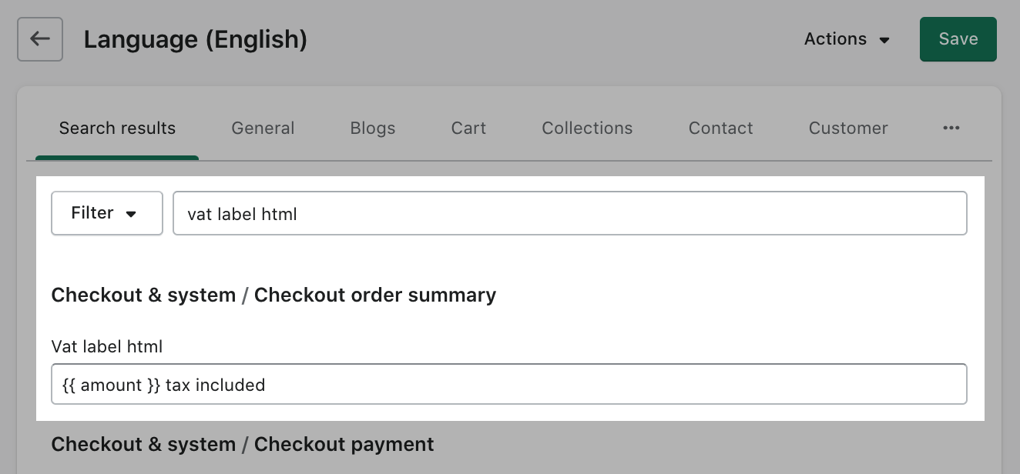1020x474 pixels.
Task: Select the Cart tab
Action: click(x=468, y=128)
